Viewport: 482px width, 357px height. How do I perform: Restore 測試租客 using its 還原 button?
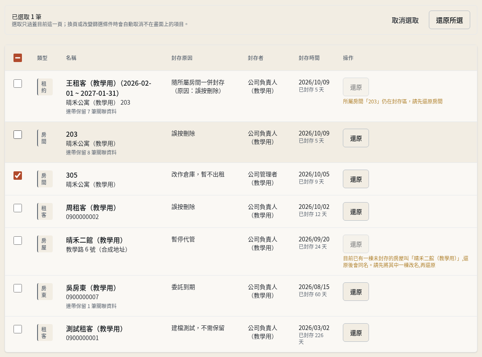pos(355,333)
